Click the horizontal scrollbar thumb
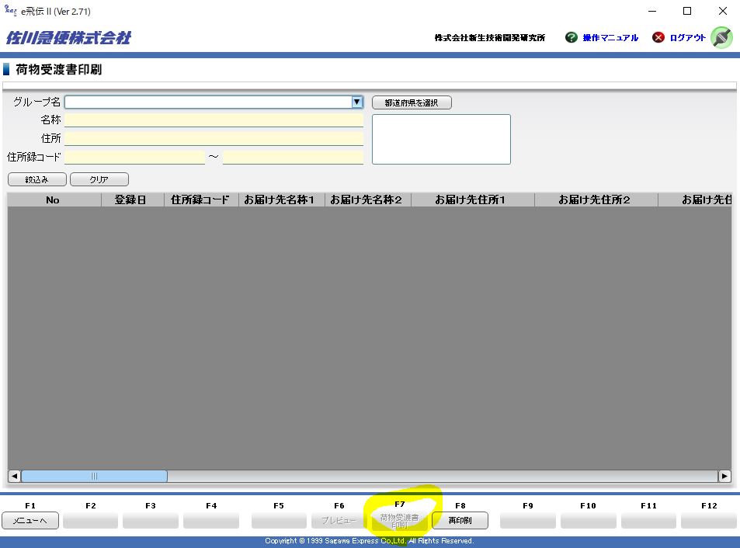This screenshot has width=740, height=548. 94,476
